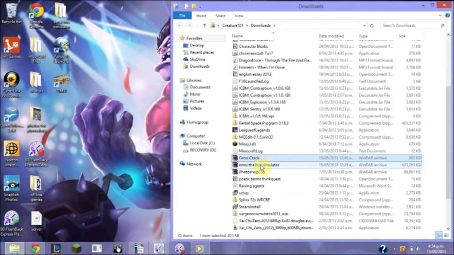Image resolution: width=454 pixels, height=255 pixels.
Task: Click the help question mark tray icon
Action: [x=383, y=249]
